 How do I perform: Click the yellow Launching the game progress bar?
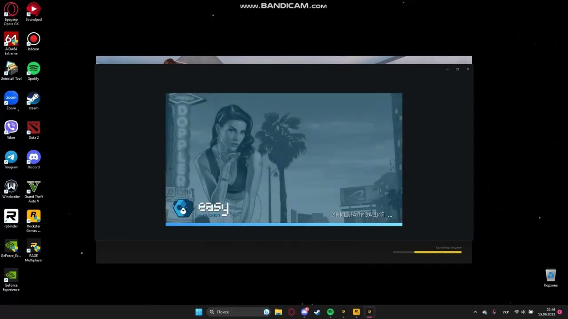[x=427, y=252]
